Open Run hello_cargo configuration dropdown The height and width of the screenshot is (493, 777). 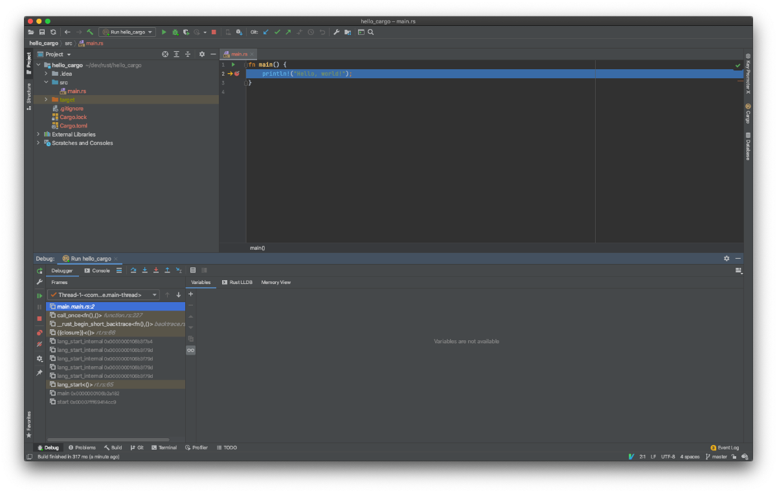click(x=128, y=32)
